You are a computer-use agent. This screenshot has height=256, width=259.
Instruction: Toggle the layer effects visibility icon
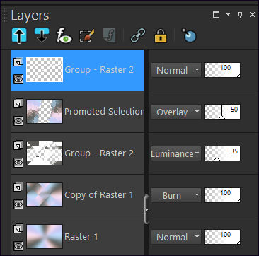(64, 36)
